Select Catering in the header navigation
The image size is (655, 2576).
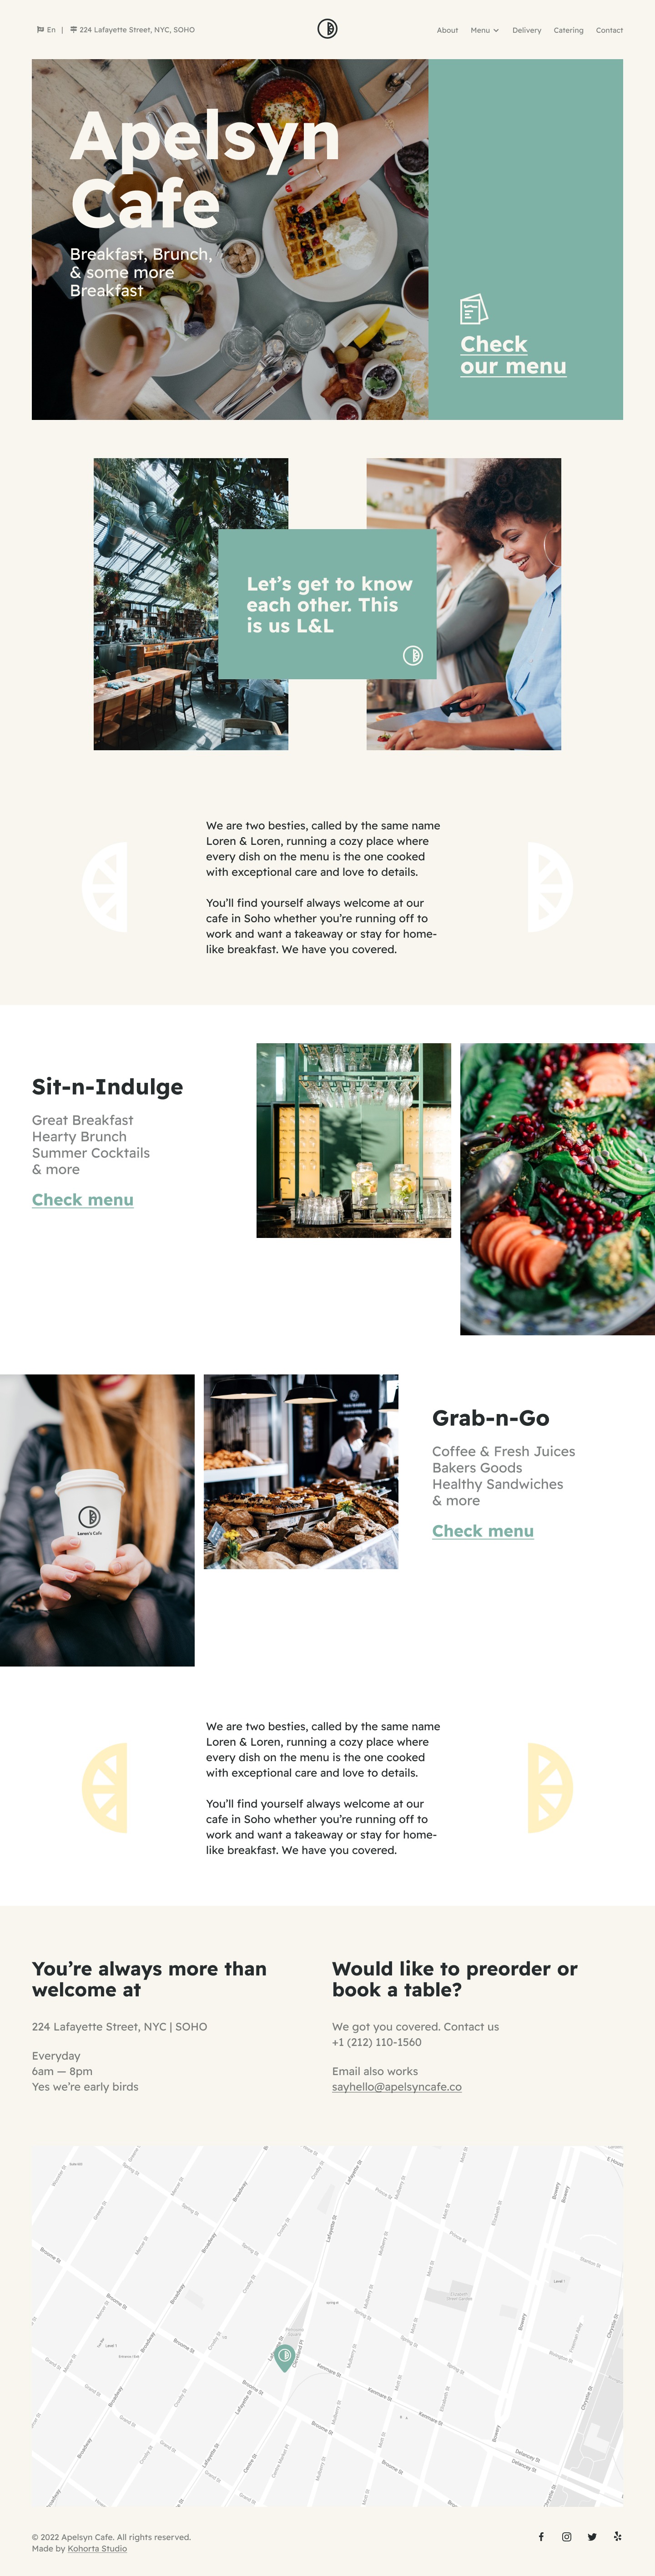(568, 30)
